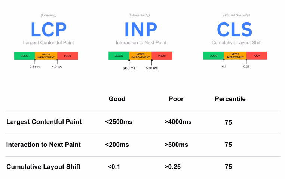Click the 200 ms threshold label
The height and width of the screenshot is (179, 285).
pos(129,68)
